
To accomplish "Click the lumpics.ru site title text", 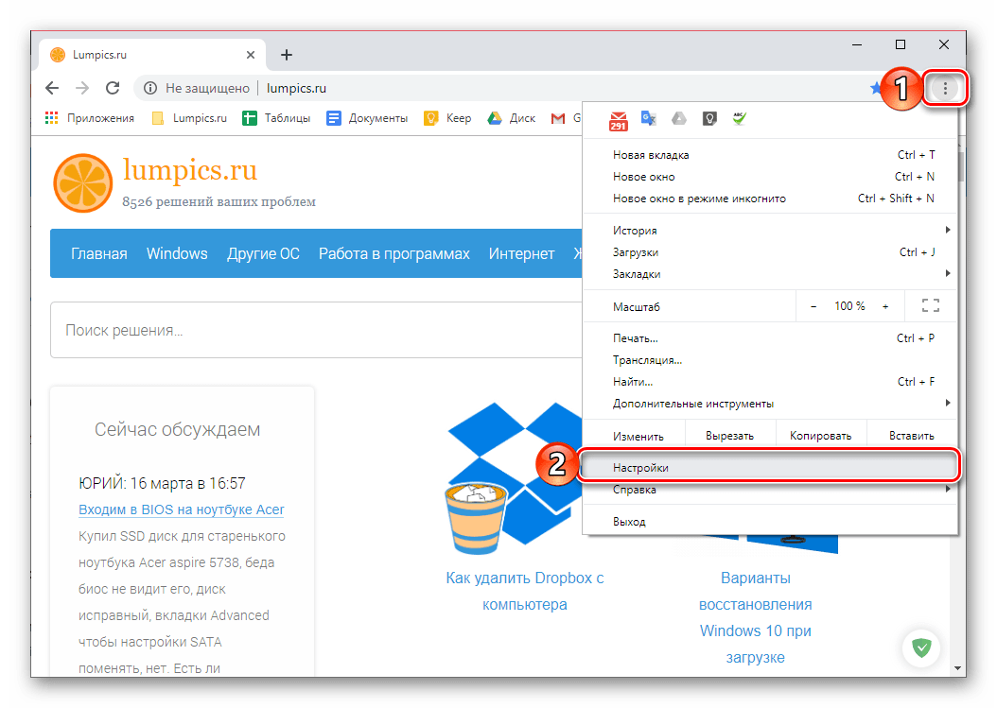I will pyautogui.click(x=190, y=170).
